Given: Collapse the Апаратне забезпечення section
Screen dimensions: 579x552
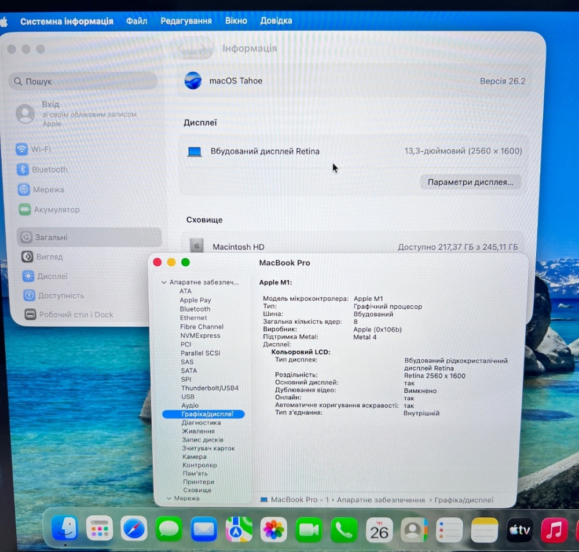Looking at the screenshot, I should point(164,282).
